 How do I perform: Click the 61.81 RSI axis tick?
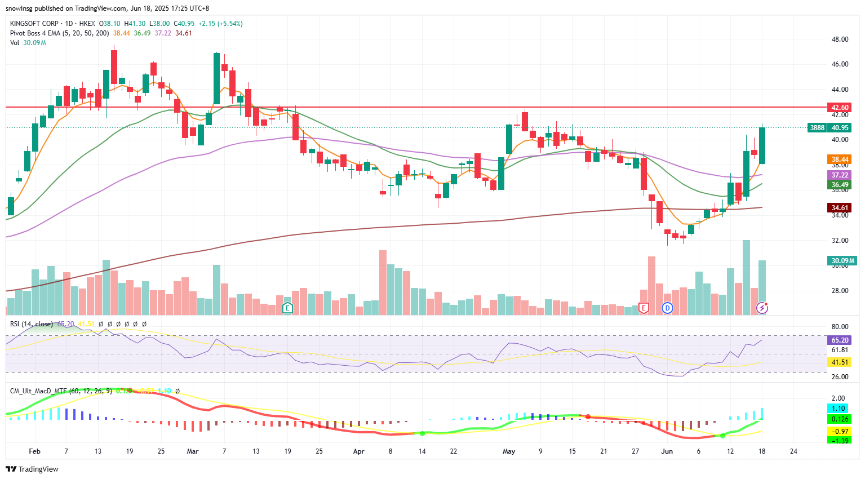pos(840,350)
